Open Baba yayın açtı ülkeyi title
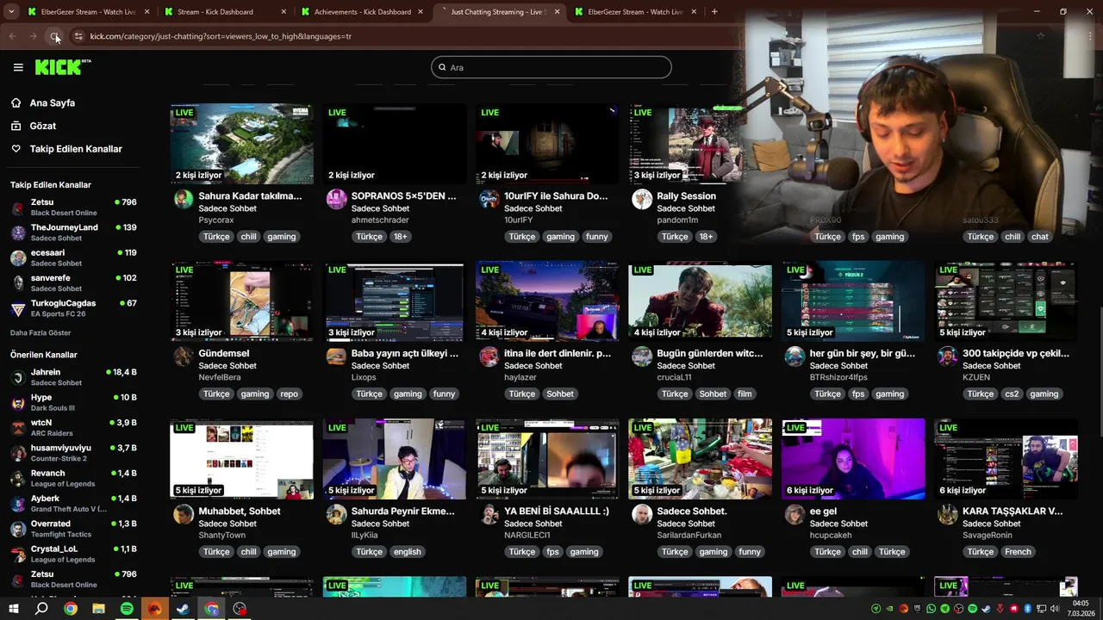 click(x=405, y=353)
